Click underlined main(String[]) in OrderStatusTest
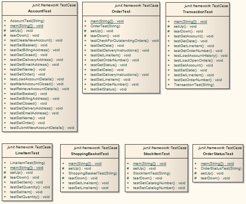Viewport: 246px width, 204px height. (x=217, y=164)
